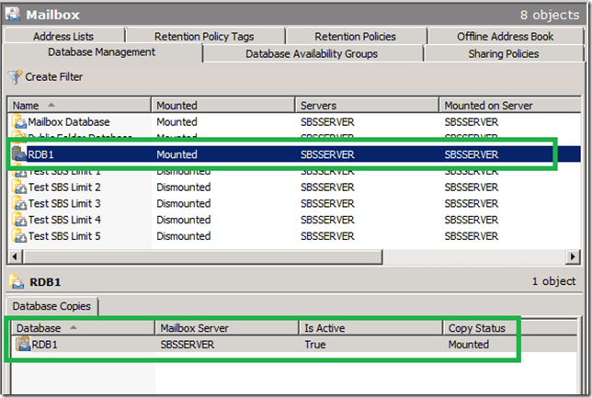Click the horizontal scrollbar left arrow

[15, 256]
